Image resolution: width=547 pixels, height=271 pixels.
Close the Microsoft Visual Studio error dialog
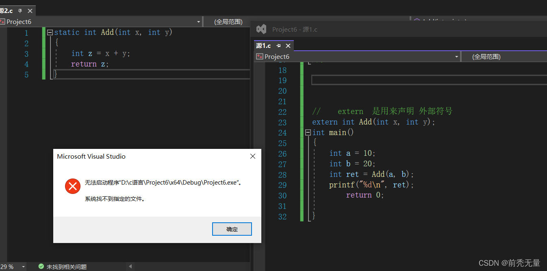[253, 156]
